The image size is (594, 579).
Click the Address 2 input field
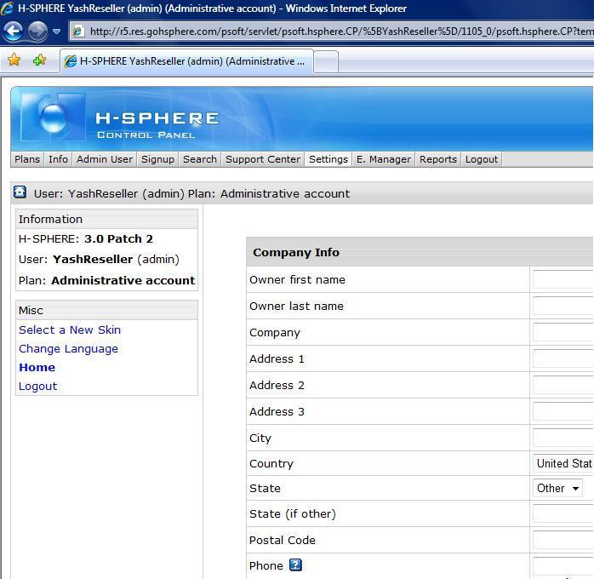pyautogui.click(x=563, y=385)
